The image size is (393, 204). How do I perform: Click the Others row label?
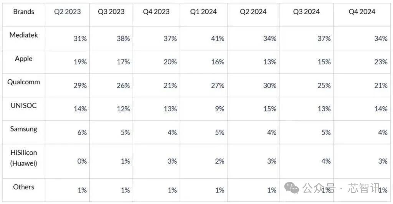coord(23,187)
